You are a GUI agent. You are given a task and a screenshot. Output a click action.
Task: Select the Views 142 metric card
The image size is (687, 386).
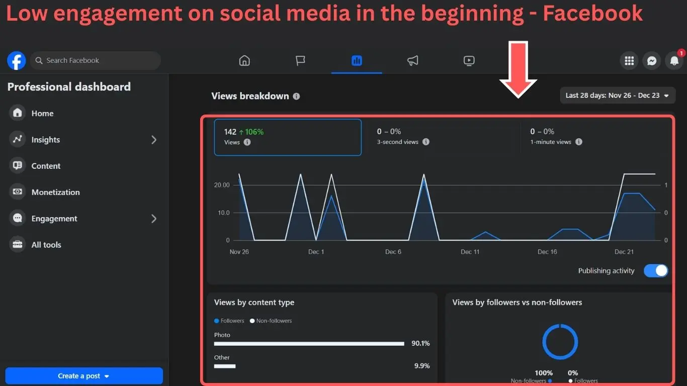[x=288, y=137]
